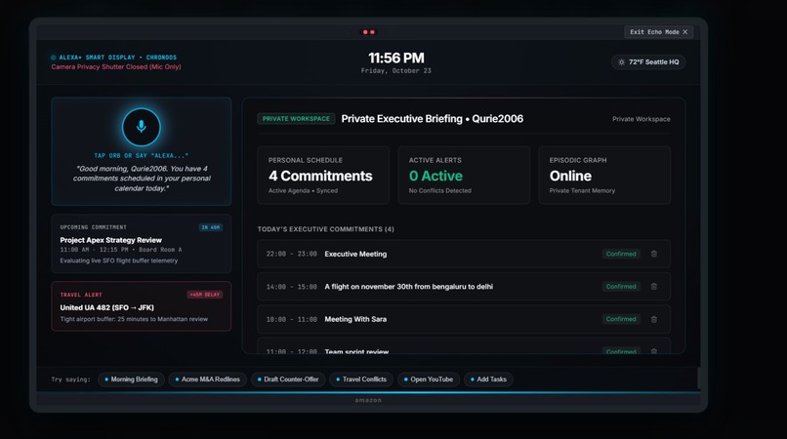Click the Confirmed status on Meeting With Sara
The image size is (787, 439).
click(x=621, y=319)
